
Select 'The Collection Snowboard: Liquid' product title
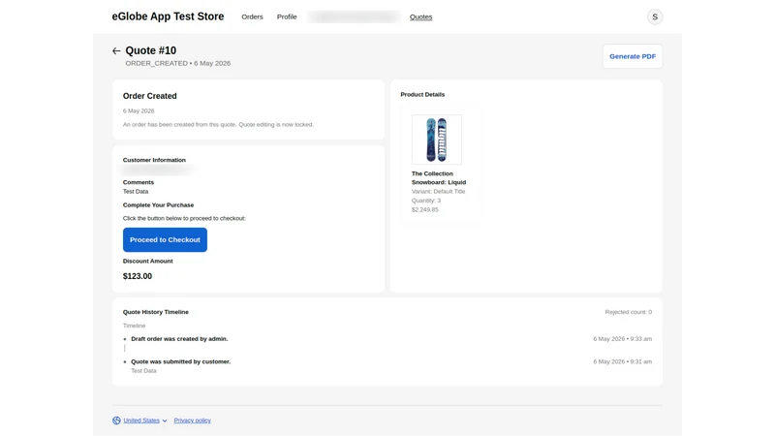(x=439, y=178)
